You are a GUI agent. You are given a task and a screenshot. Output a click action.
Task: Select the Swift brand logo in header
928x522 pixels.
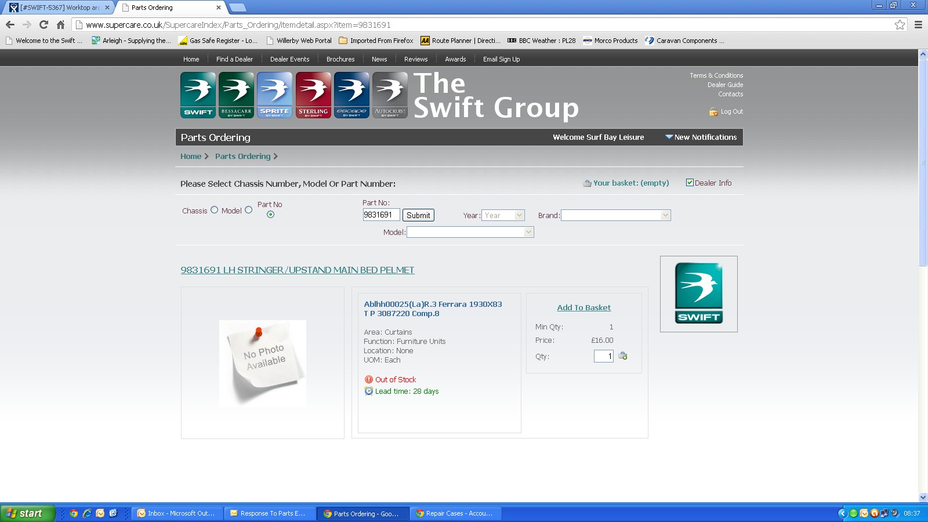198,95
